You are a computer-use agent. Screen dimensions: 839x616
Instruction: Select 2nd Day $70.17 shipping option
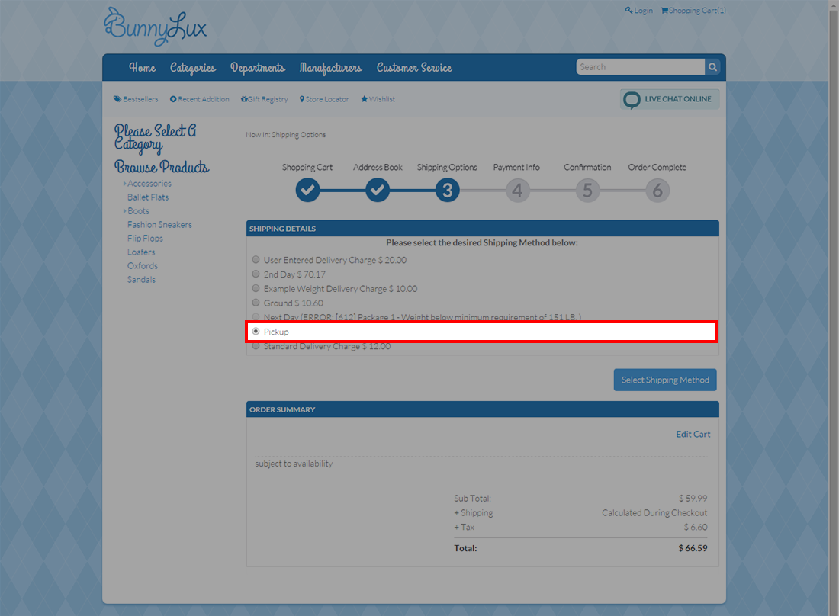(256, 274)
